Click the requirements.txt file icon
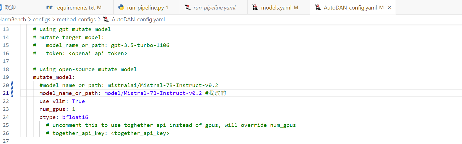Image resolution: width=462 pixels, height=144 pixels. click(50, 8)
